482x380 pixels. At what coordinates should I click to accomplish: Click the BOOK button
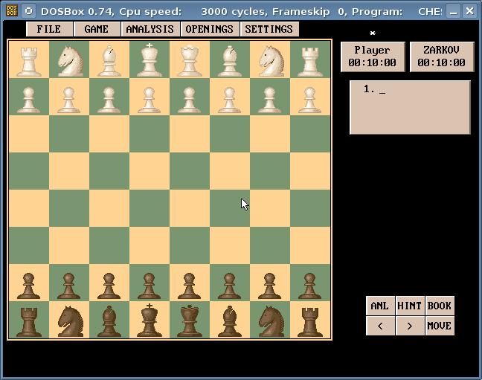point(439,306)
